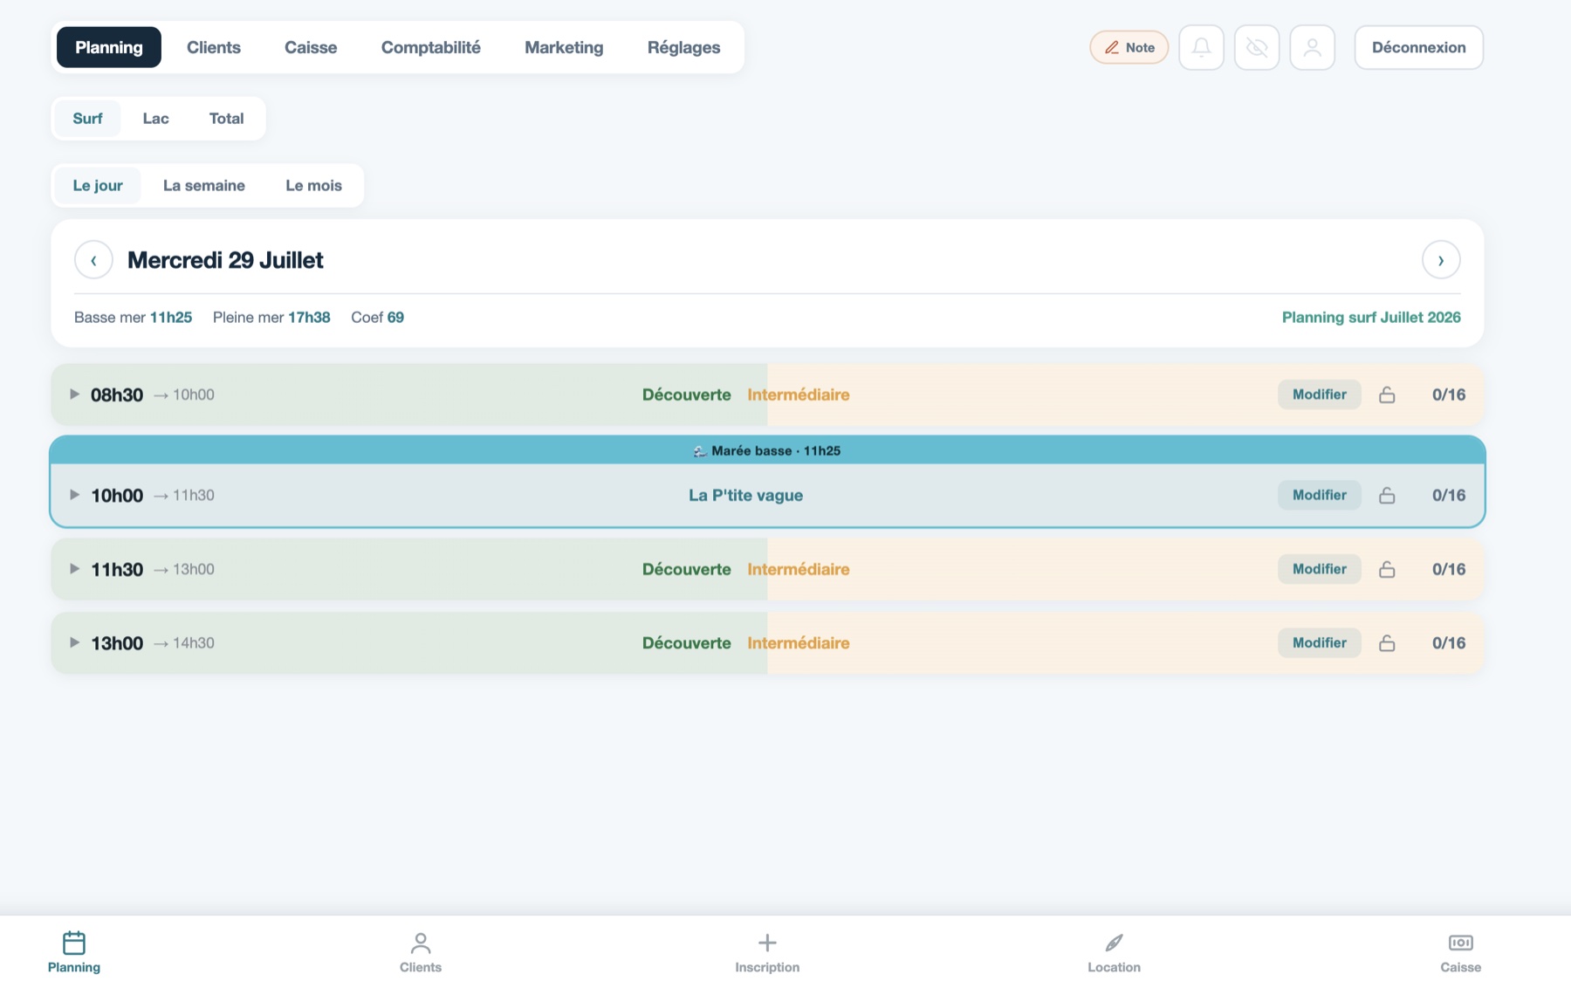Open the user profile icon
Image resolution: width=1571 pixels, height=981 pixels.
pos(1312,47)
